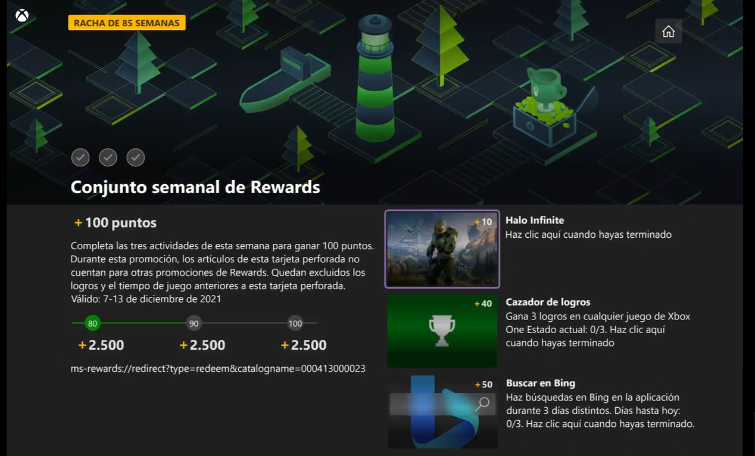Viewport: 755px width, 456px height.
Task: Open the Cazador de logros title
Action: click(x=548, y=302)
